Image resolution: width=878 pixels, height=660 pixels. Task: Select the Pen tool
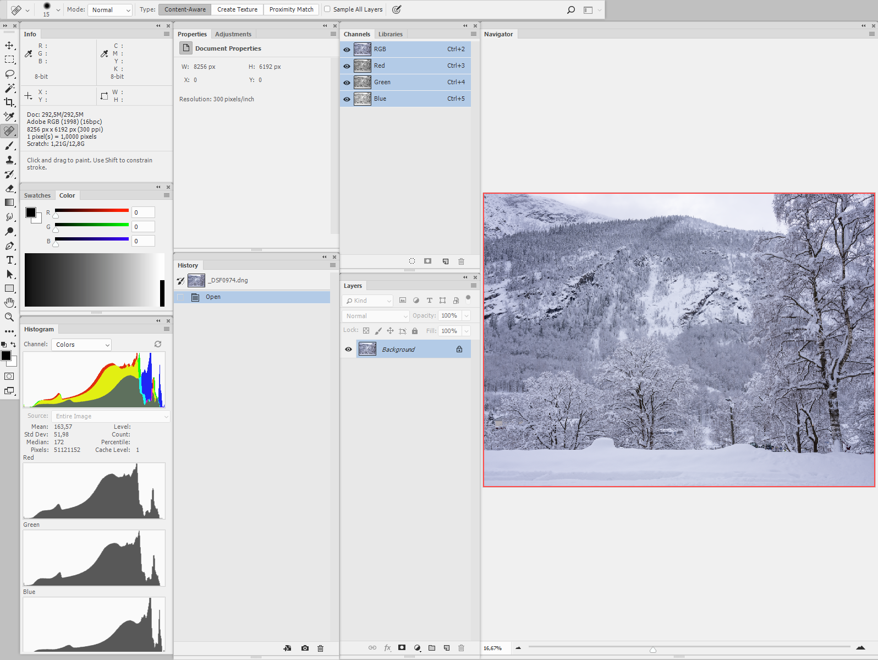[9, 246]
